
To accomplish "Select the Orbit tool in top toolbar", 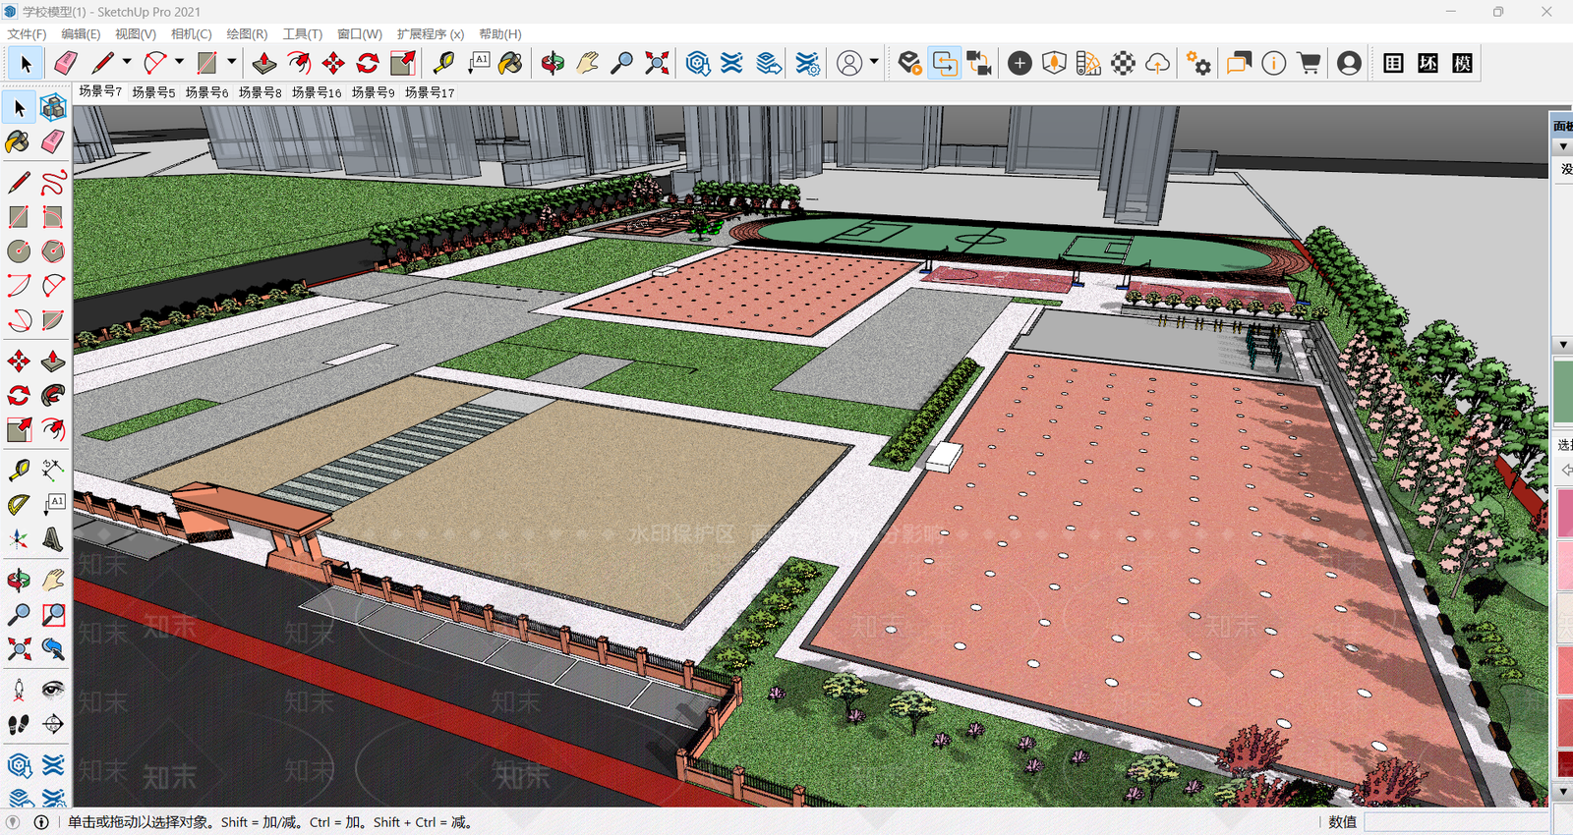I will pos(553,64).
